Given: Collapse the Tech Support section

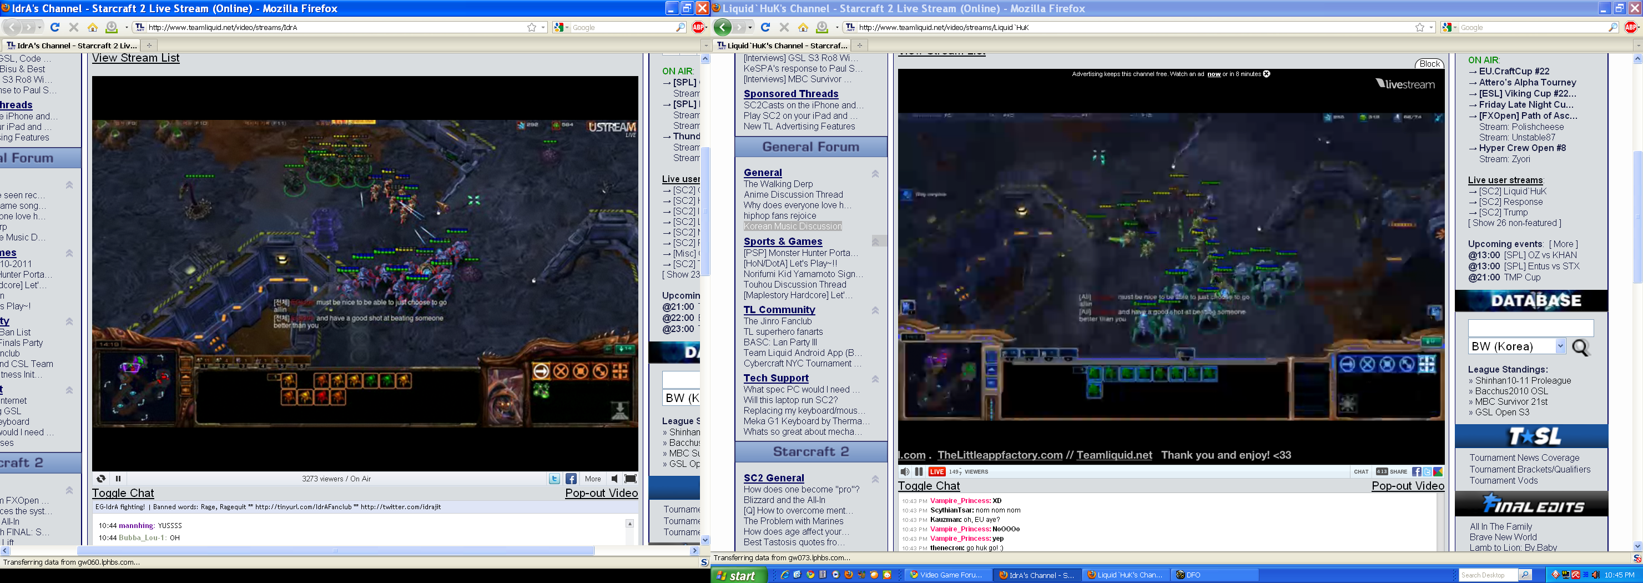Looking at the screenshot, I should [875, 379].
